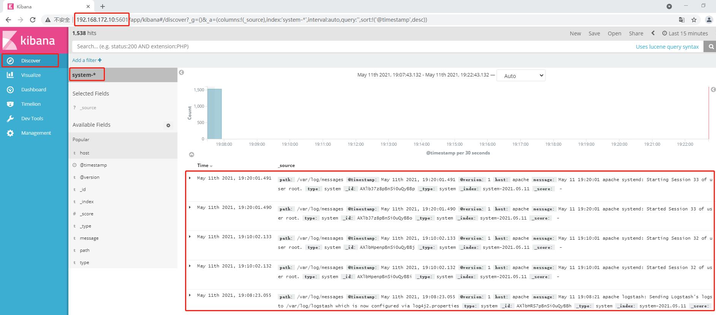Image resolution: width=716 pixels, height=315 pixels.
Task: Click the browser address bar URL
Action: coord(251,20)
